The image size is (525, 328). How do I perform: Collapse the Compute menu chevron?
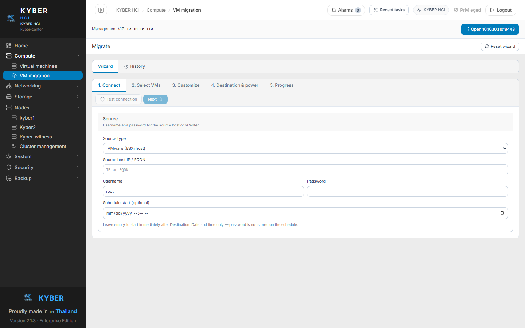(x=78, y=56)
